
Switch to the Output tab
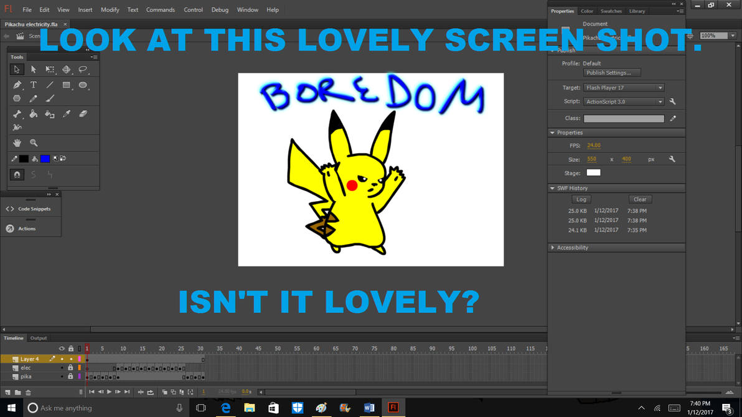(39, 338)
